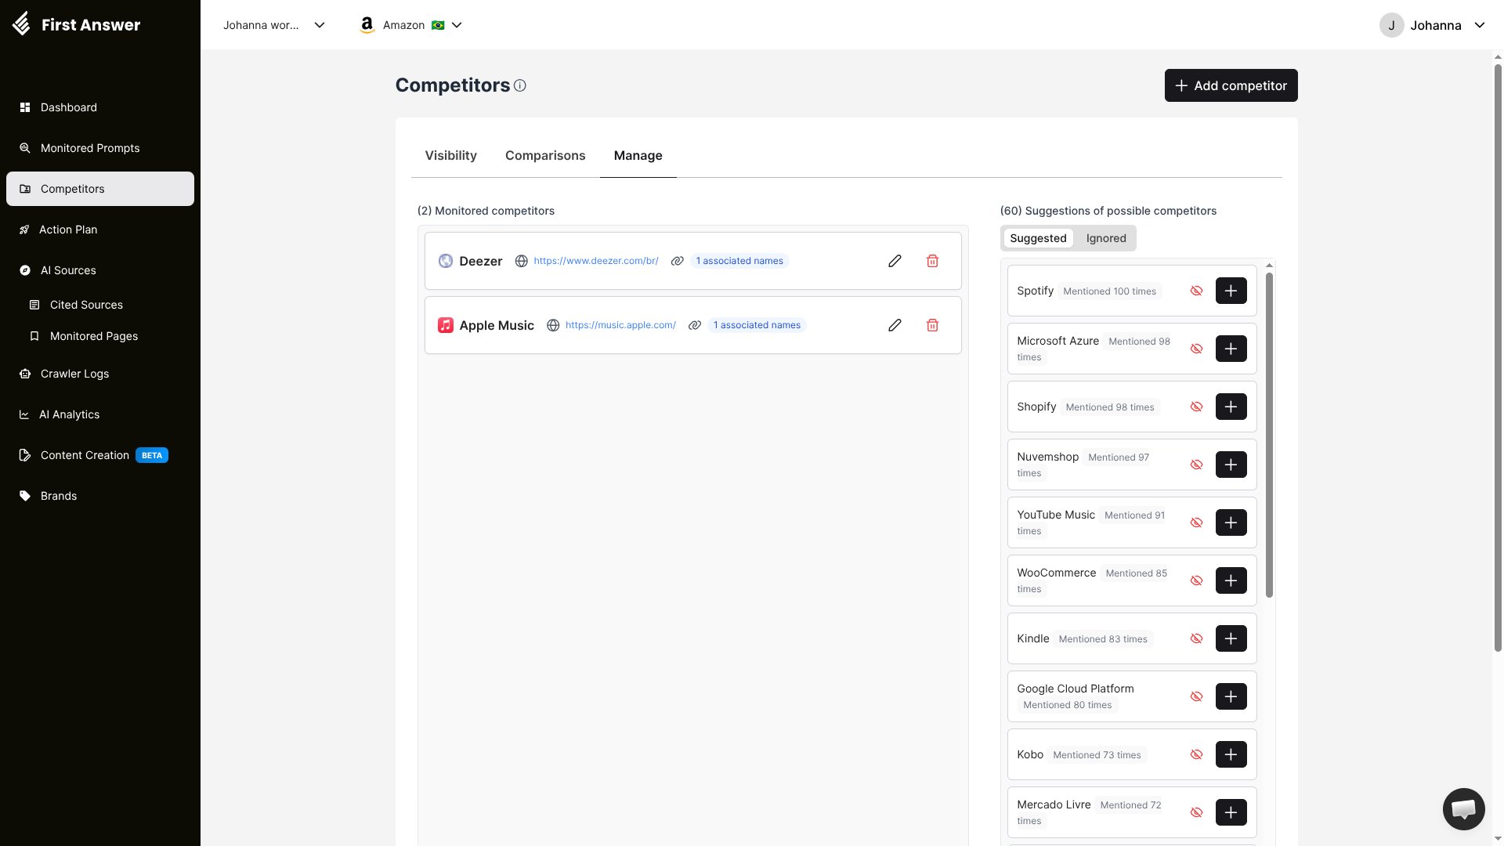The width and height of the screenshot is (1504, 846).
Task: Click the page vertical scrollbar
Action: 1498,357
